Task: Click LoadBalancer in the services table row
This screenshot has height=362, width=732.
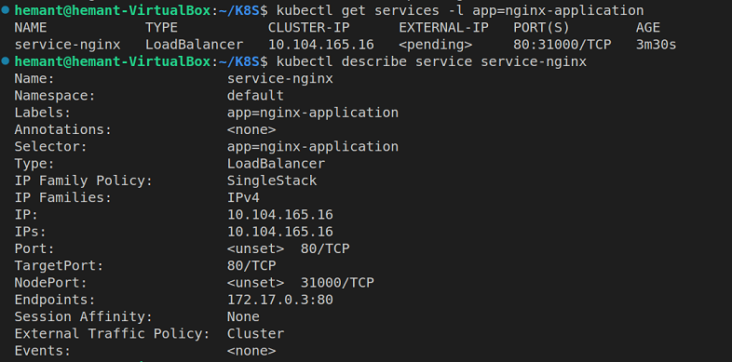Action: click(194, 45)
